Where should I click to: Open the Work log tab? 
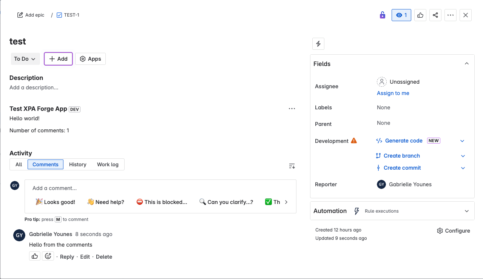[x=107, y=164]
